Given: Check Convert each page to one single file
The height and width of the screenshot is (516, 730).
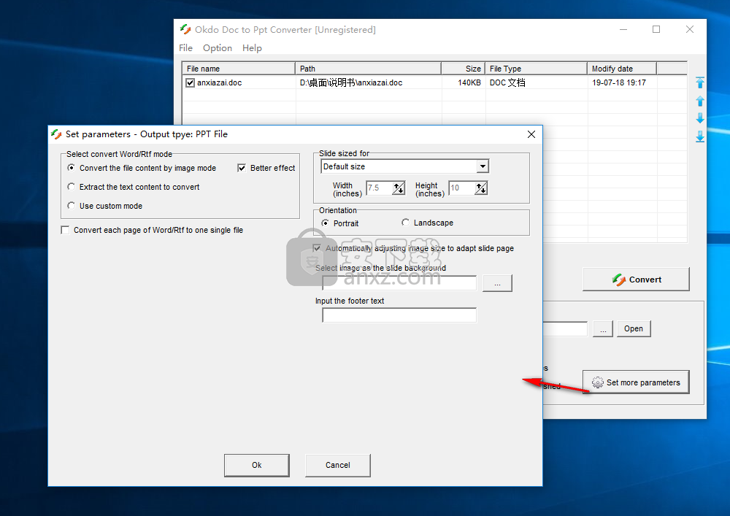Looking at the screenshot, I should (66, 230).
